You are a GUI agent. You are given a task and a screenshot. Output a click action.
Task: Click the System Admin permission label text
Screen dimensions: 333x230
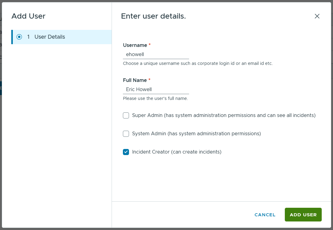[x=196, y=133]
